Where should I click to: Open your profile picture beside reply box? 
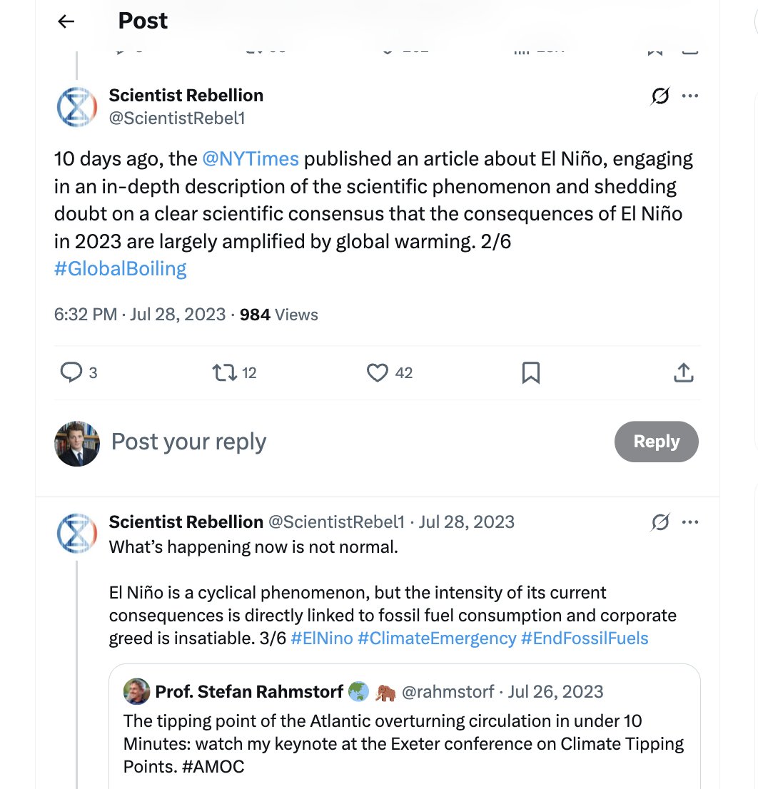pos(76,443)
